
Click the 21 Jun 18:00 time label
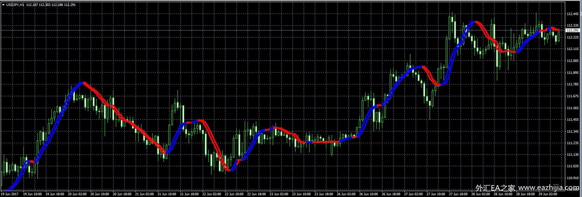click(x=189, y=194)
